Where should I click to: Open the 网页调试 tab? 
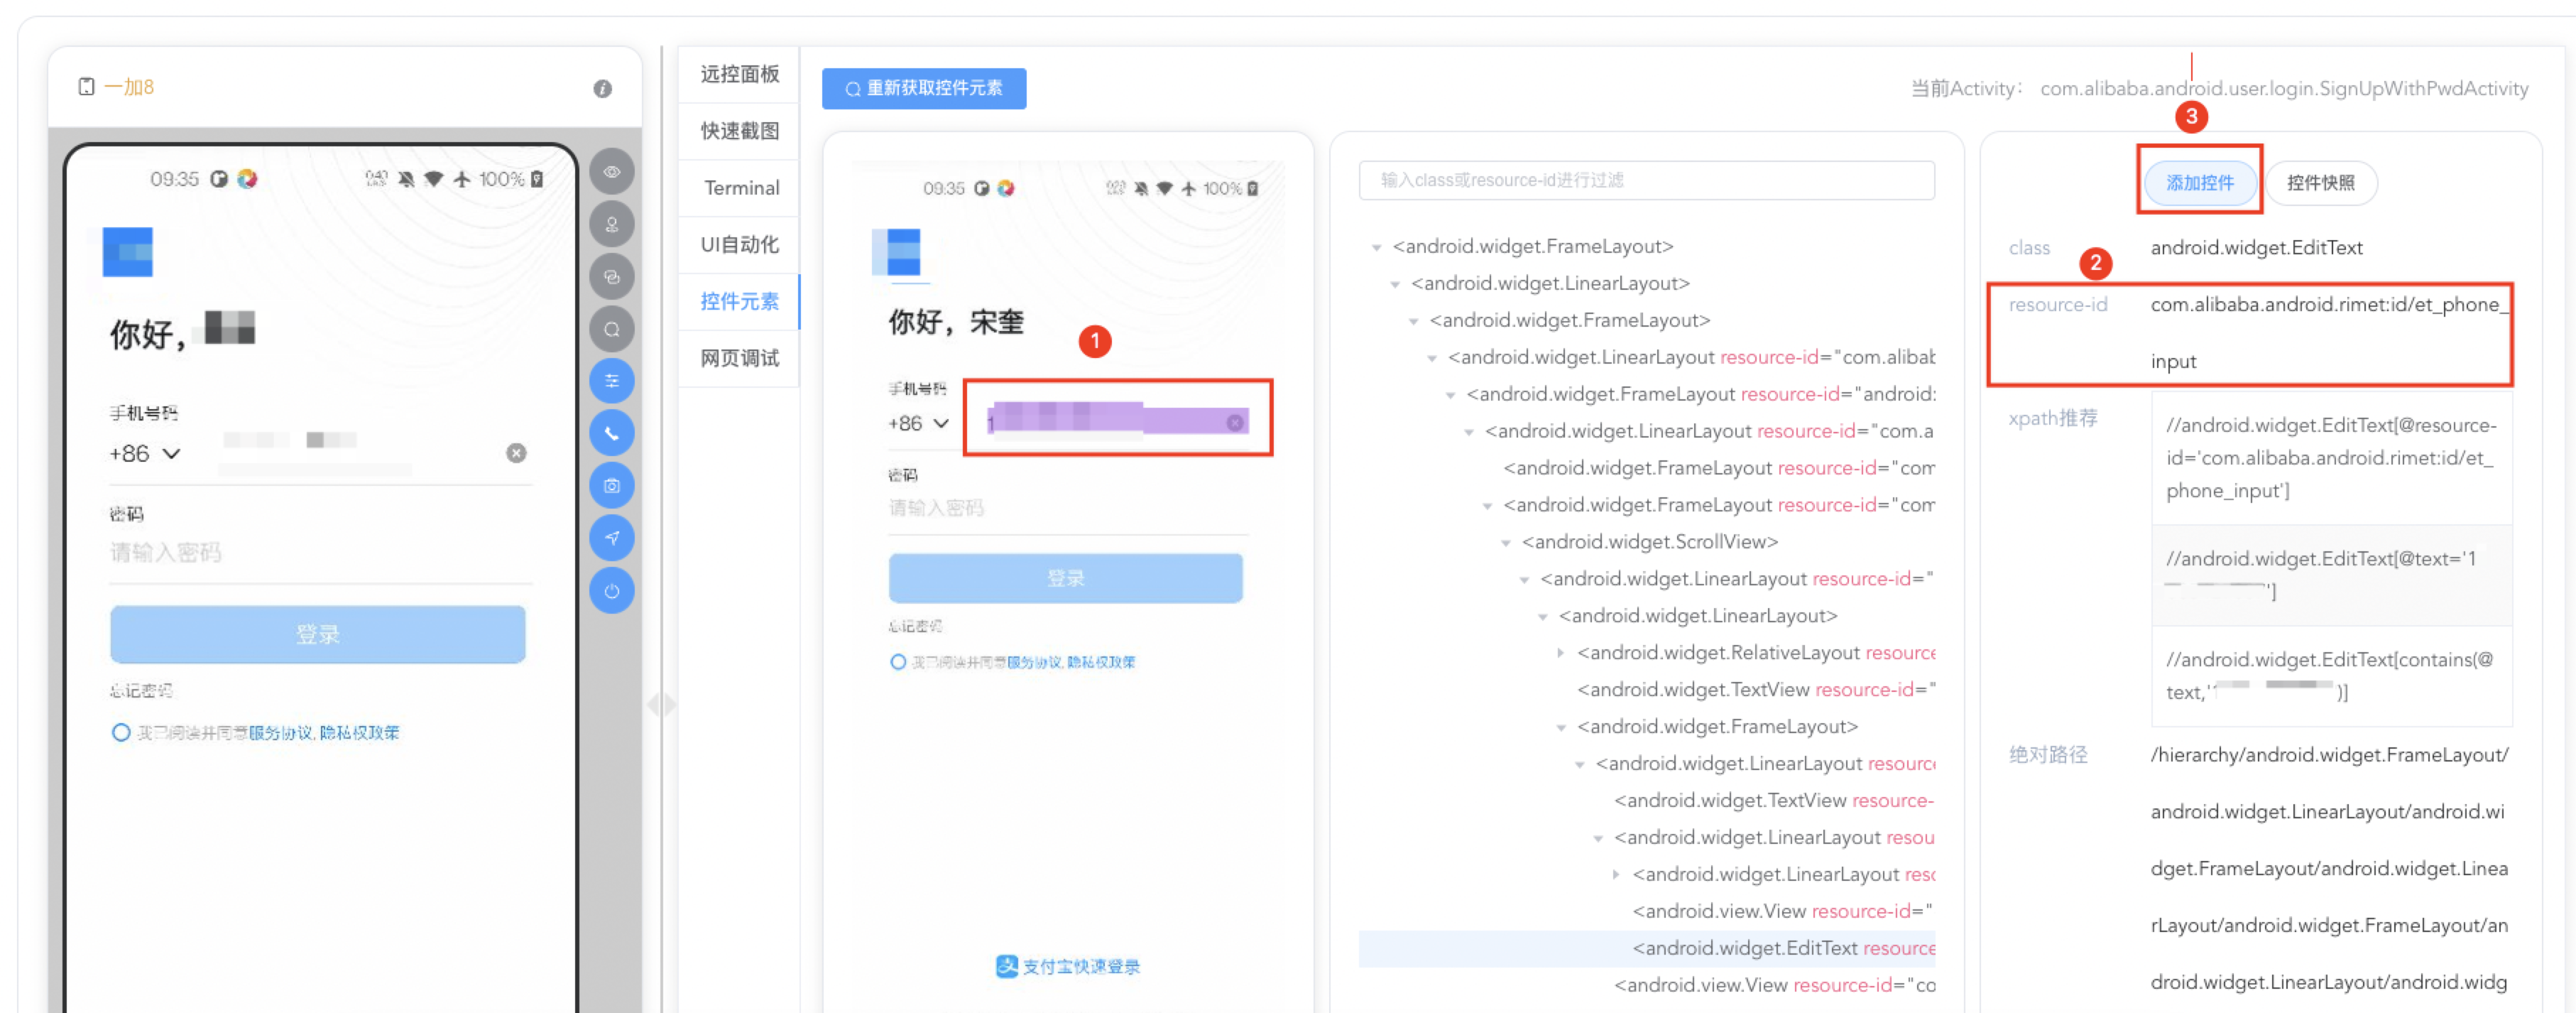point(739,359)
